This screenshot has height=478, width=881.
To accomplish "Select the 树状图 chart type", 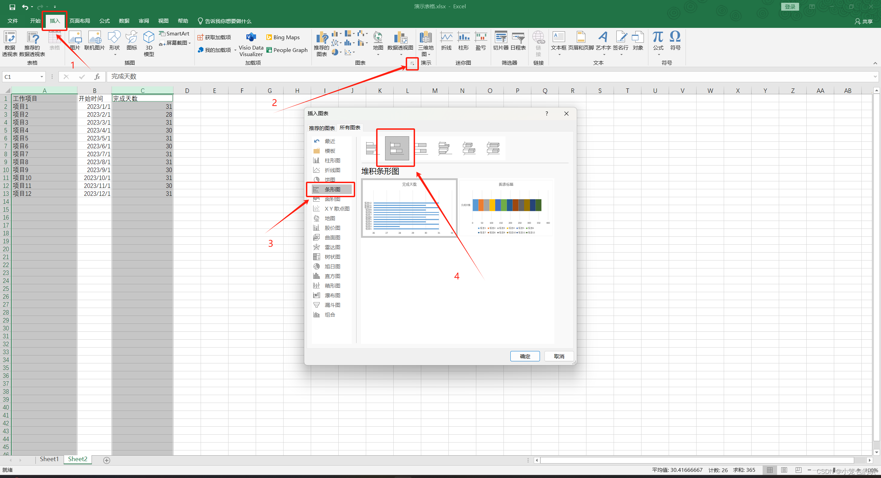I will point(332,256).
